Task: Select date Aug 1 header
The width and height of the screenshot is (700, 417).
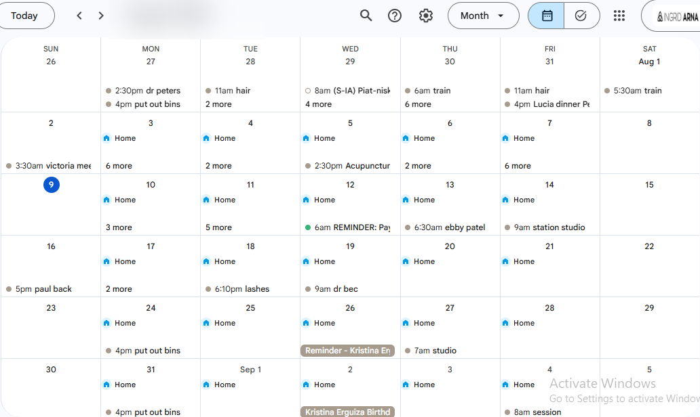Action: pyautogui.click(x=649, y=62)
